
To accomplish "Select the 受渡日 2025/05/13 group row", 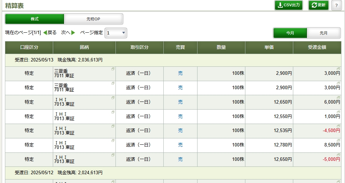I will (x=173, y=60).
